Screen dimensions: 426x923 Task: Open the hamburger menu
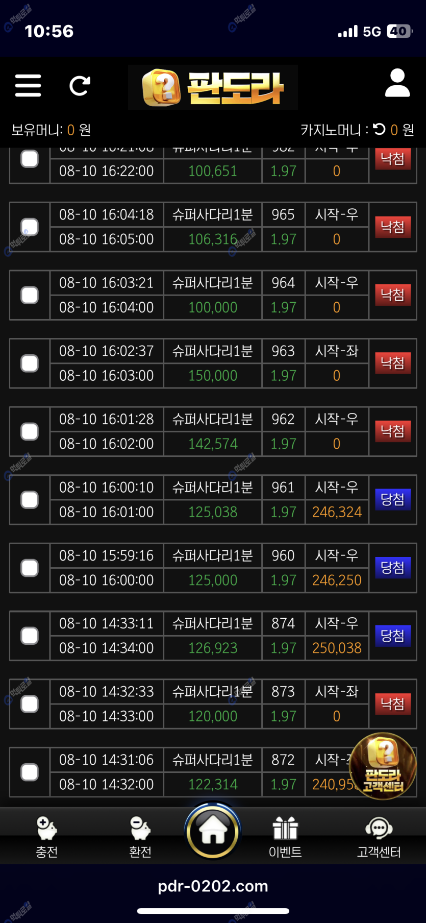[x=28, y=85]
